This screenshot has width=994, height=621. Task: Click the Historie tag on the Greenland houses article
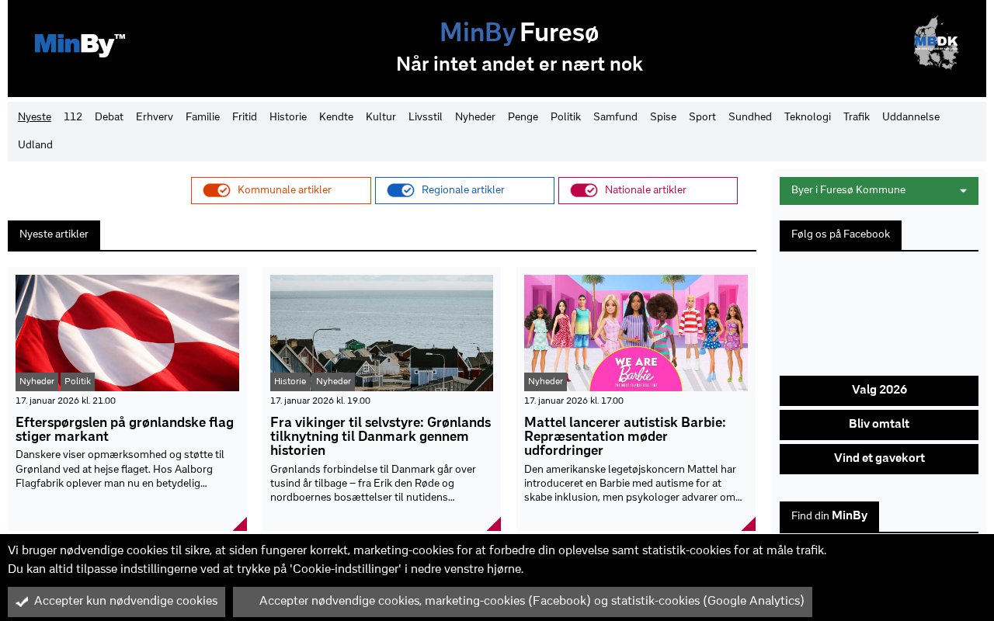[x=290, y=382]
